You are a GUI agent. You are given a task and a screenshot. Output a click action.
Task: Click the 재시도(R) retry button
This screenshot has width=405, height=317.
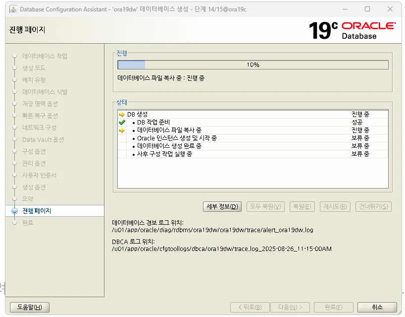tap(335, 206)
